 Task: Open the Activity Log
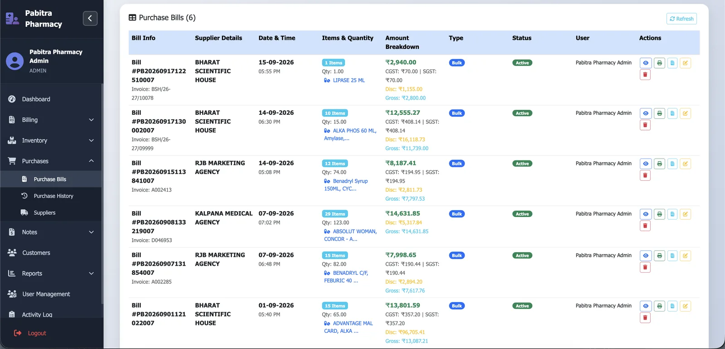[x=51, y=314]
